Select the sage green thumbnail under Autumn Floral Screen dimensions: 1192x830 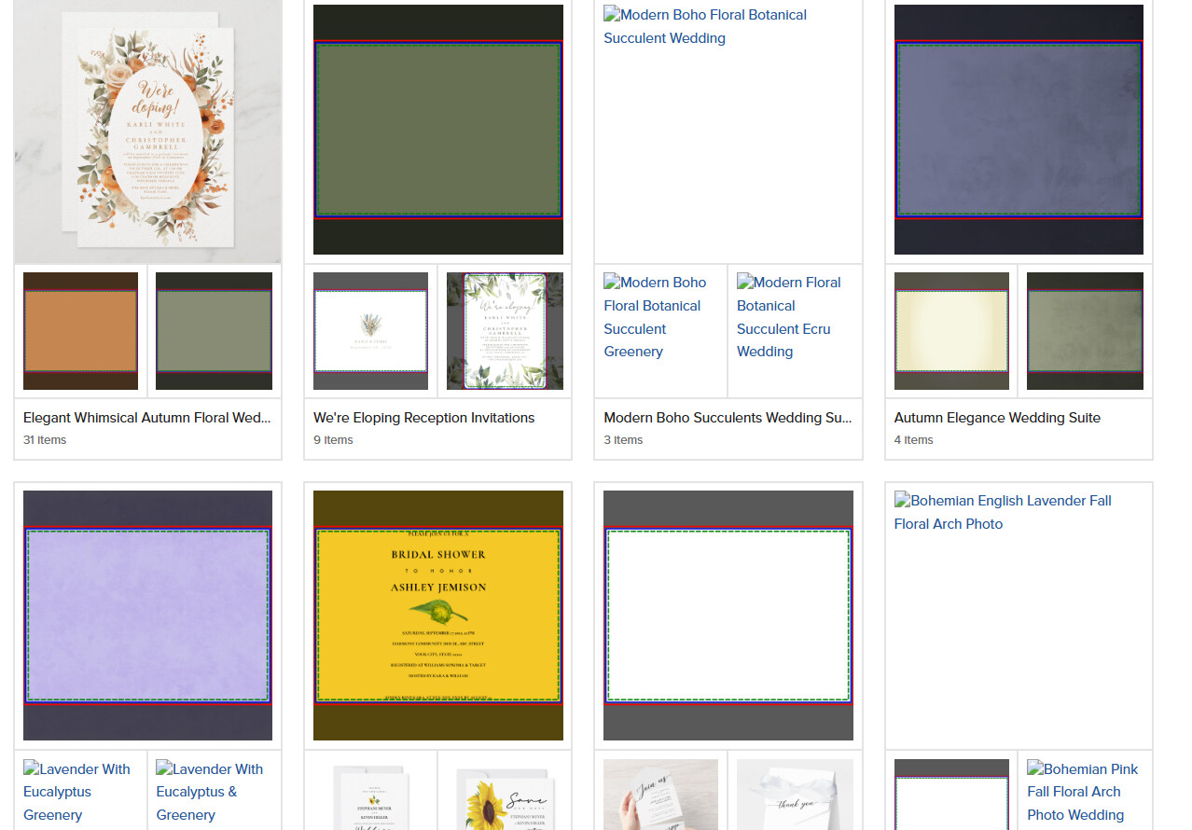click(214, 331)
